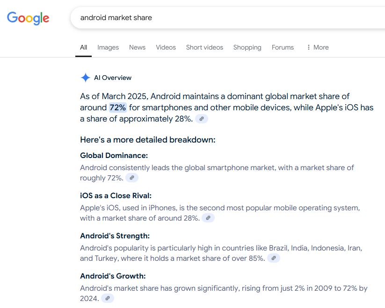
Task: Switch to the Forums tab
Action: [x=283, y=47]
